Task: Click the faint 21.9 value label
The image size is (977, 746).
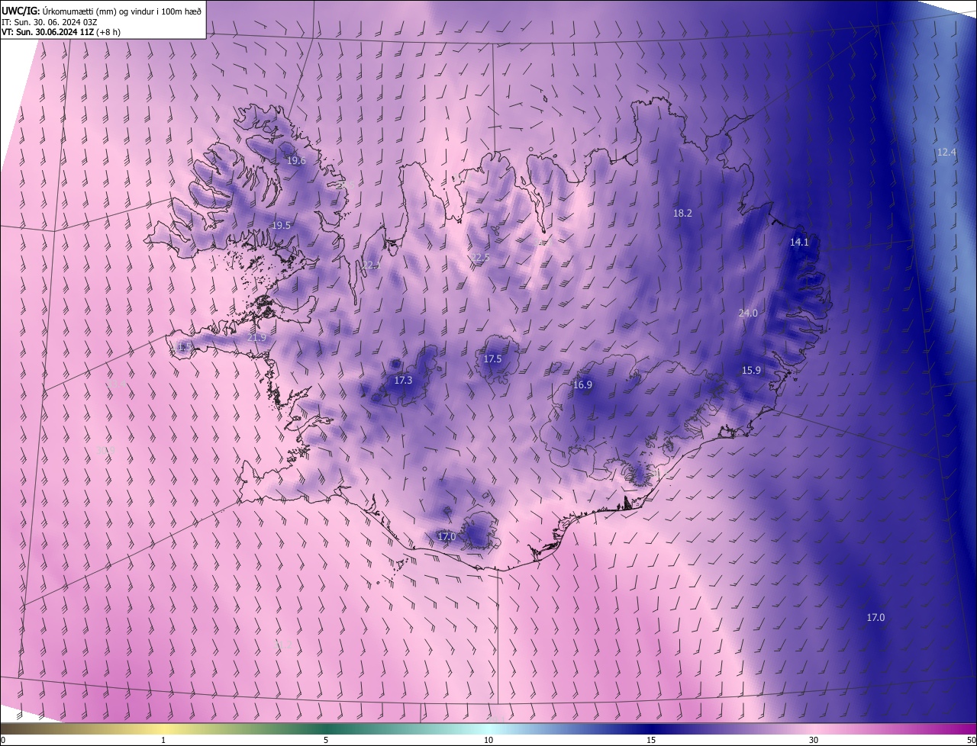Action: tap(257, 338)
